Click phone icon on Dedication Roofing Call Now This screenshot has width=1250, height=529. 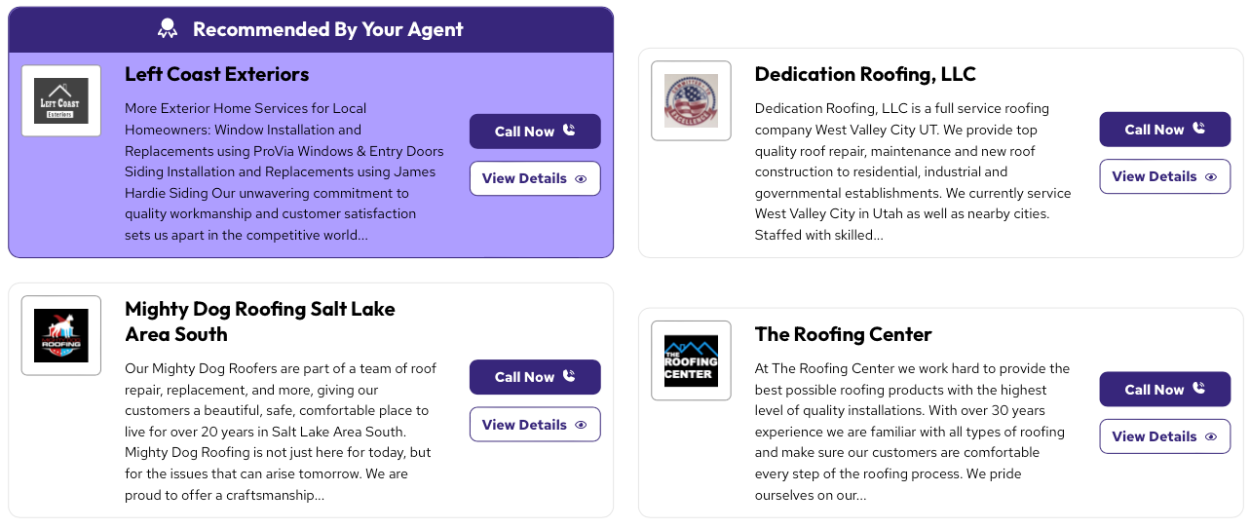pyautogui.click(x=1199, y=129)
